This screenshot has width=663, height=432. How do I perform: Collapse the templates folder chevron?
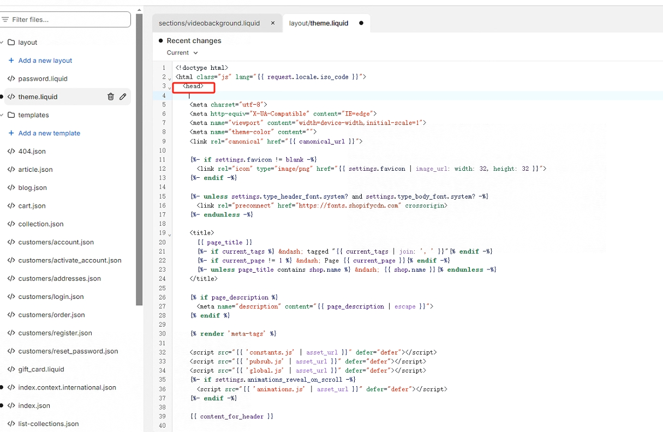point(2,115)
